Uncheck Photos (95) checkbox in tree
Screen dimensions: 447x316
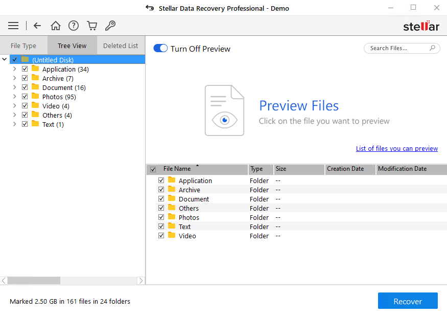[25, 97]
